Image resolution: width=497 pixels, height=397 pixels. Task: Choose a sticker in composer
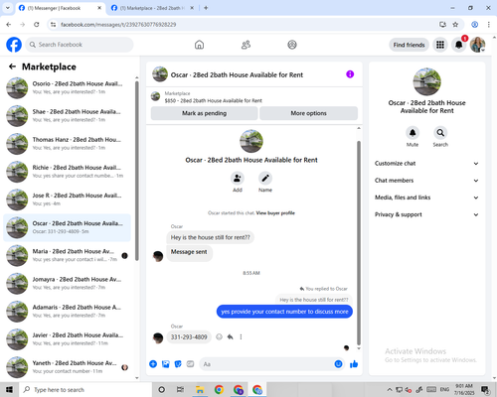click(x=178, y=364)
